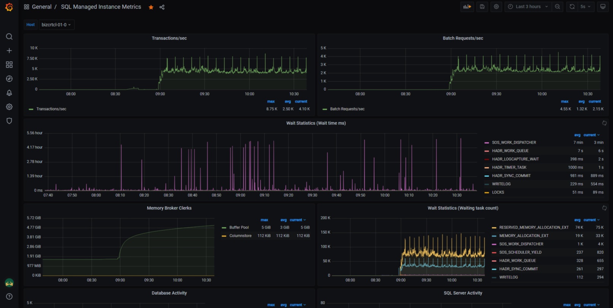Open the Help question mark icon
This screenshot has width=613, height=308.
pos(9,296)
